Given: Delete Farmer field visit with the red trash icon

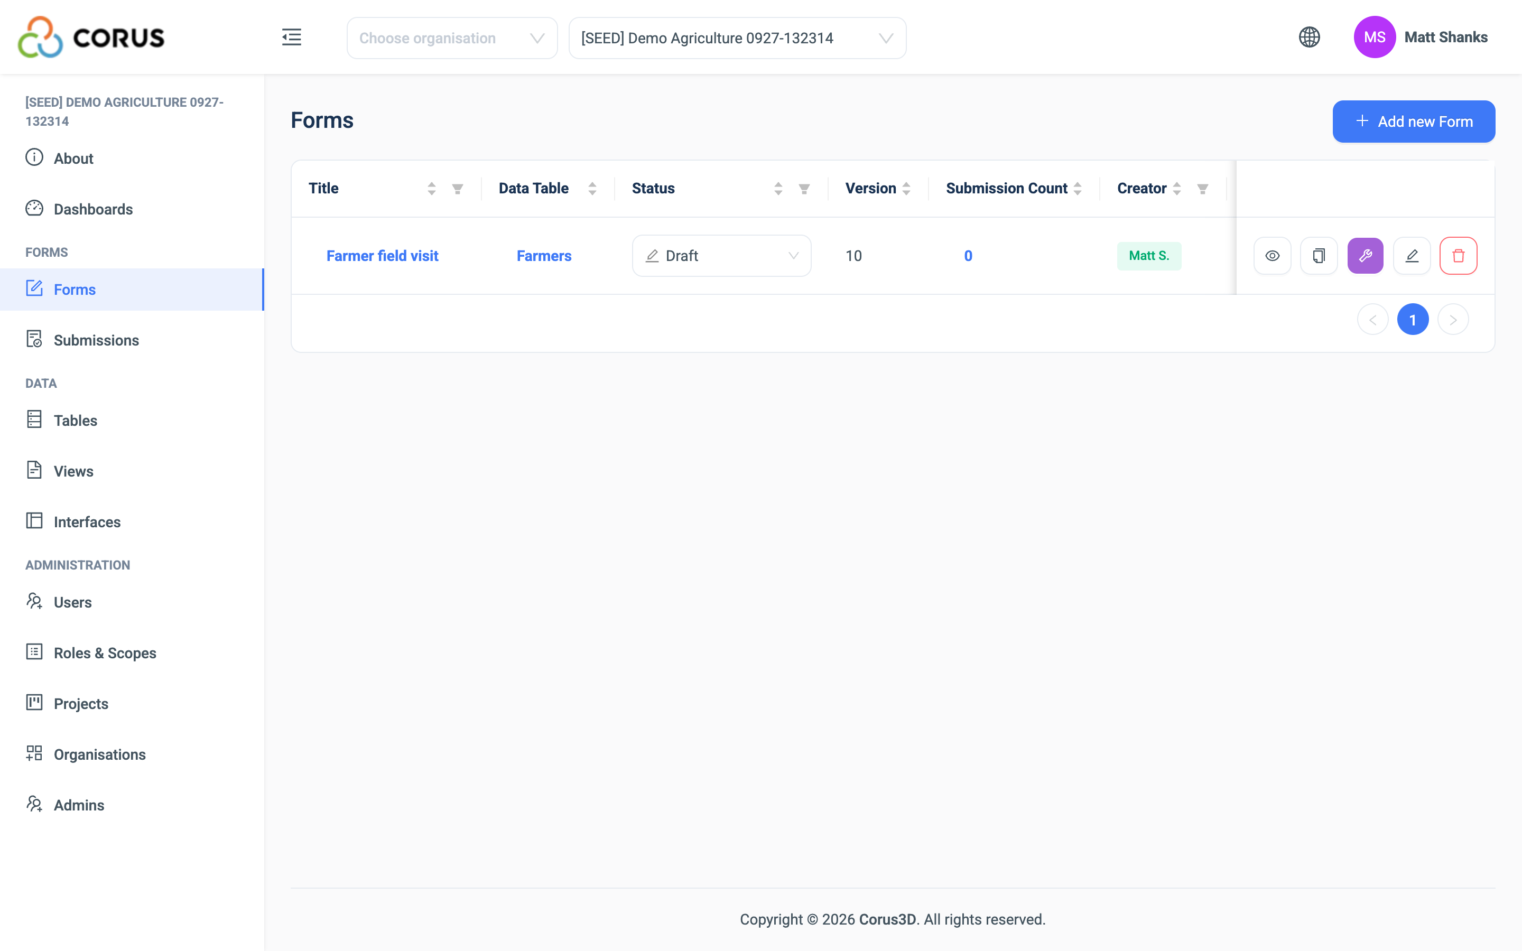Looking at the screenshot, I should point(1459,256).
